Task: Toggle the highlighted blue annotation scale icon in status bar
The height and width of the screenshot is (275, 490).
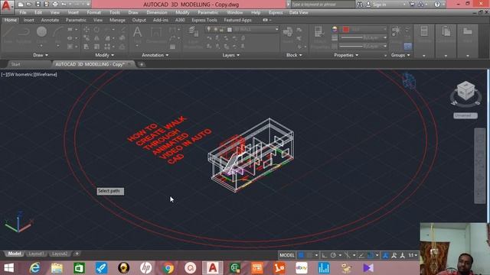Action: pyautogui.click(x=386, y=255)
